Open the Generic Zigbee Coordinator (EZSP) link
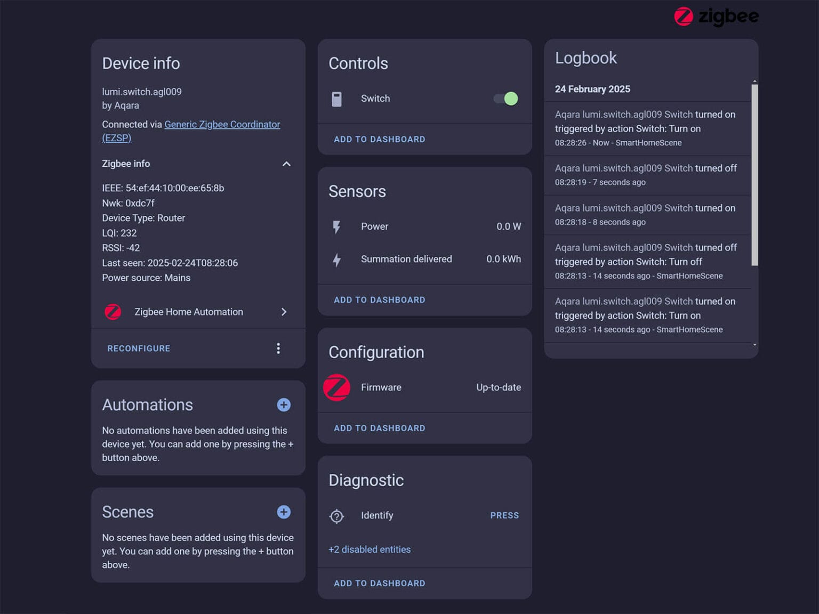Viewport: 819px width, 614px height. (222, 125)
